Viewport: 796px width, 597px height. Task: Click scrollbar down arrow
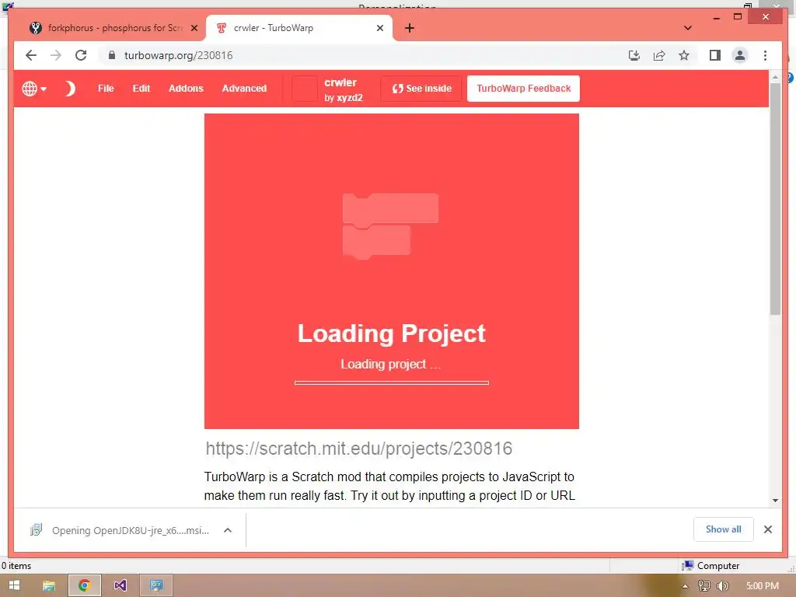(775, 501)
